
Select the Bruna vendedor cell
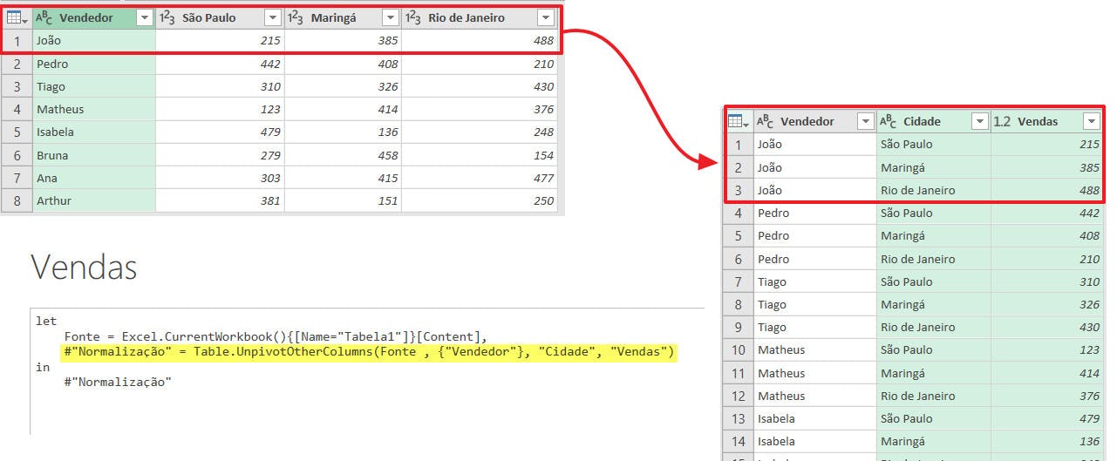(x=94, y=155)
